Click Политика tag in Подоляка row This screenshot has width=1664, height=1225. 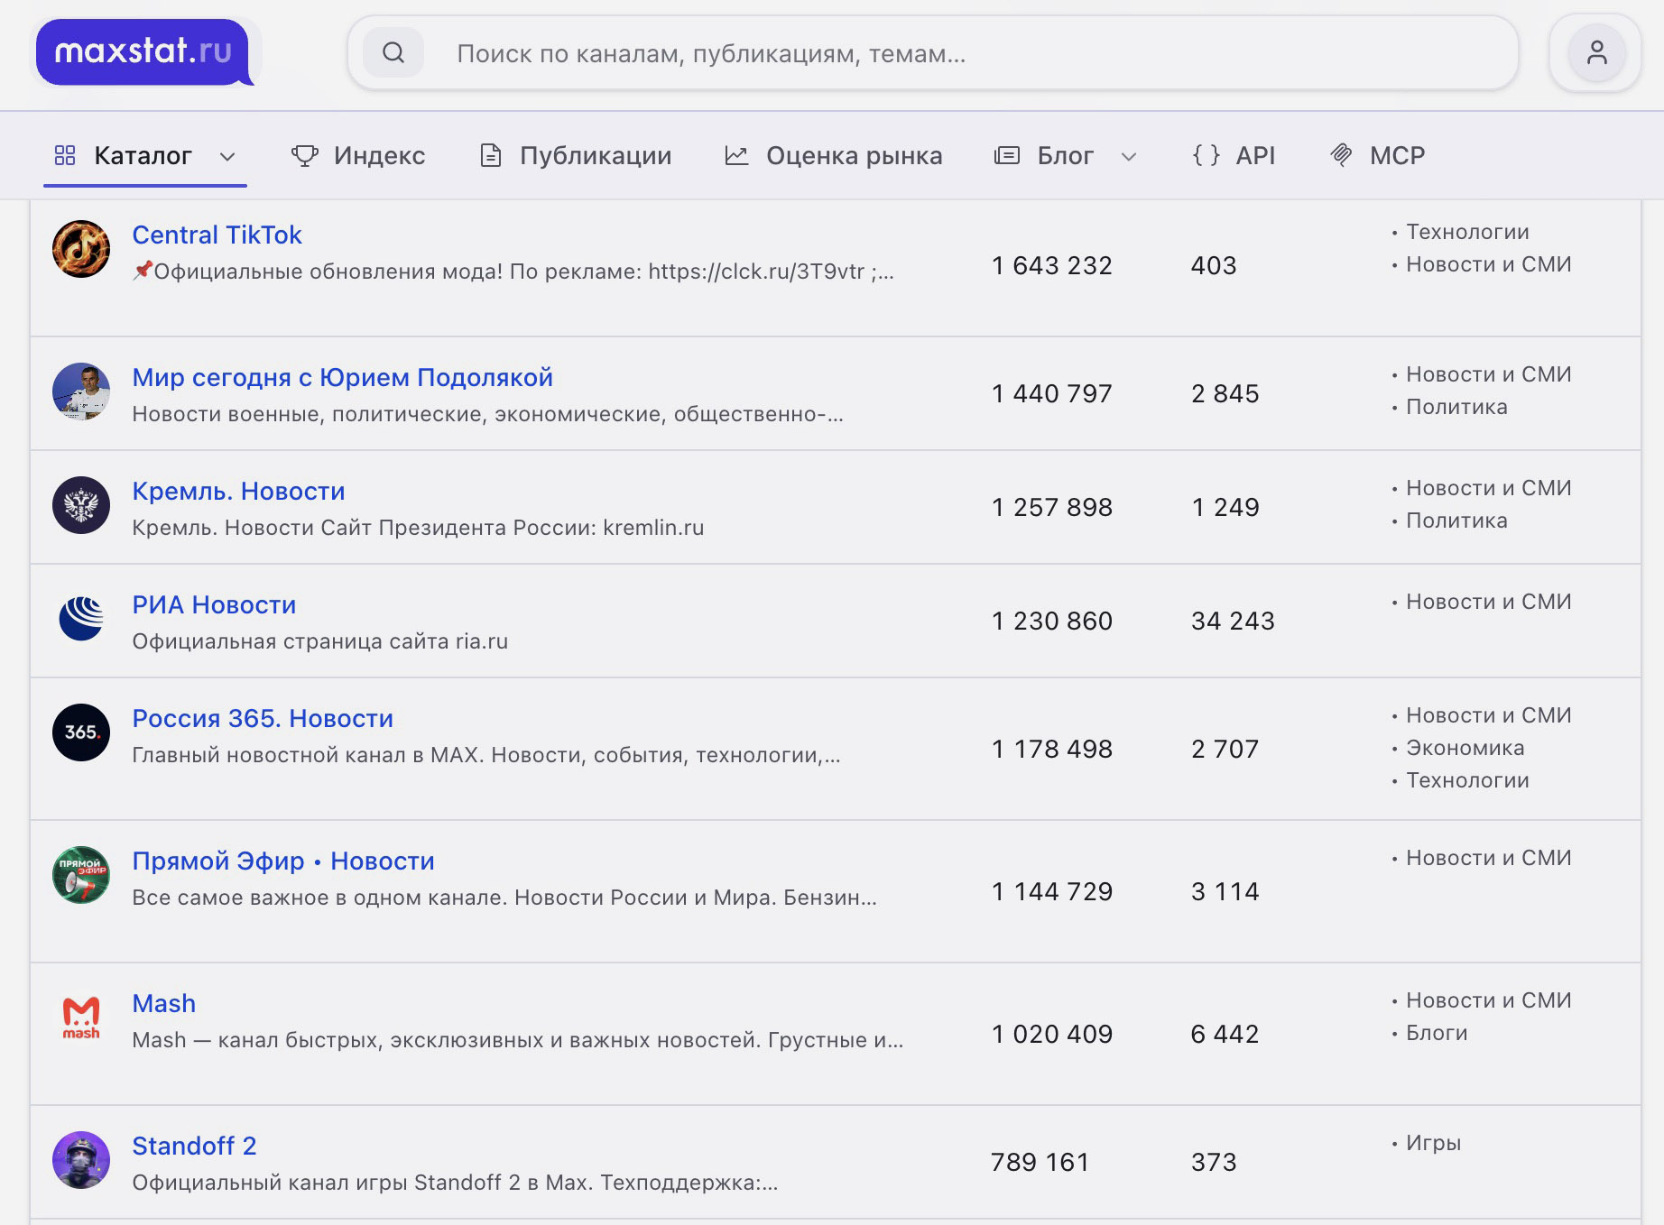coord(1456,407)
